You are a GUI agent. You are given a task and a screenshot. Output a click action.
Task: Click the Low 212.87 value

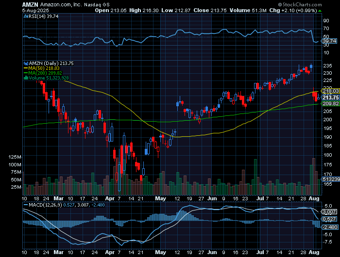pos(176,10)
